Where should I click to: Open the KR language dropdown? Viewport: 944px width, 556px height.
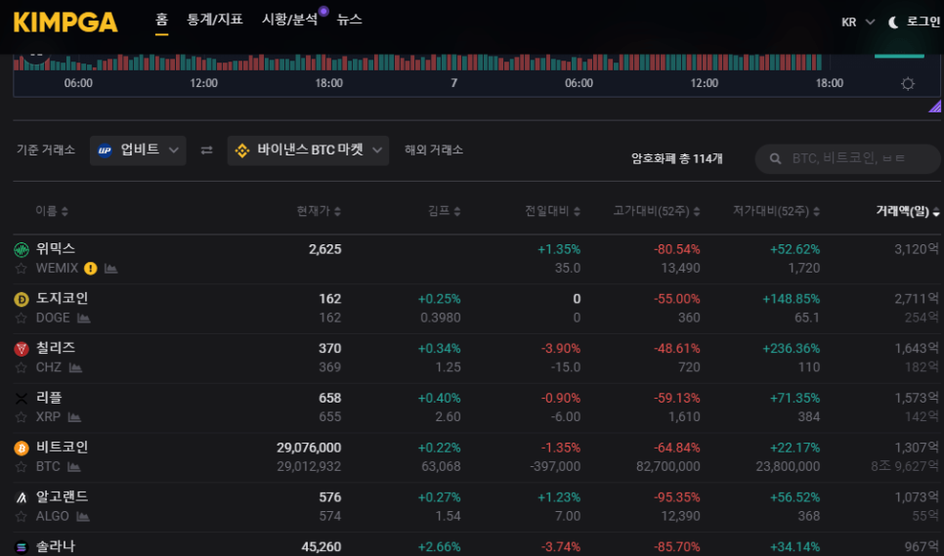(857, 22)
